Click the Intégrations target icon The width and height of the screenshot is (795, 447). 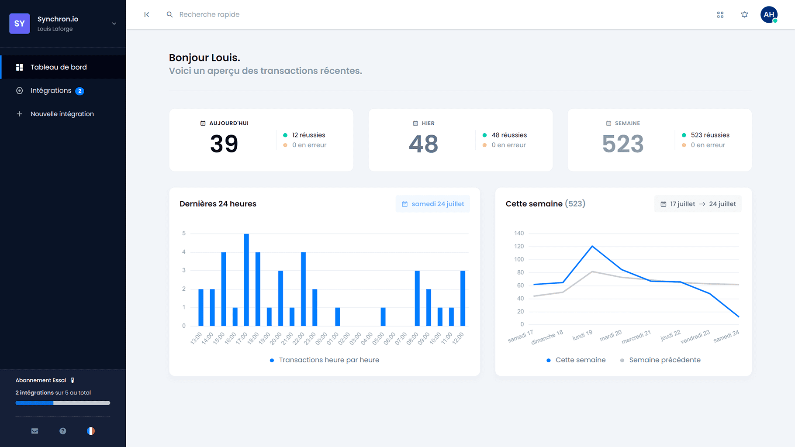(20, 91)
